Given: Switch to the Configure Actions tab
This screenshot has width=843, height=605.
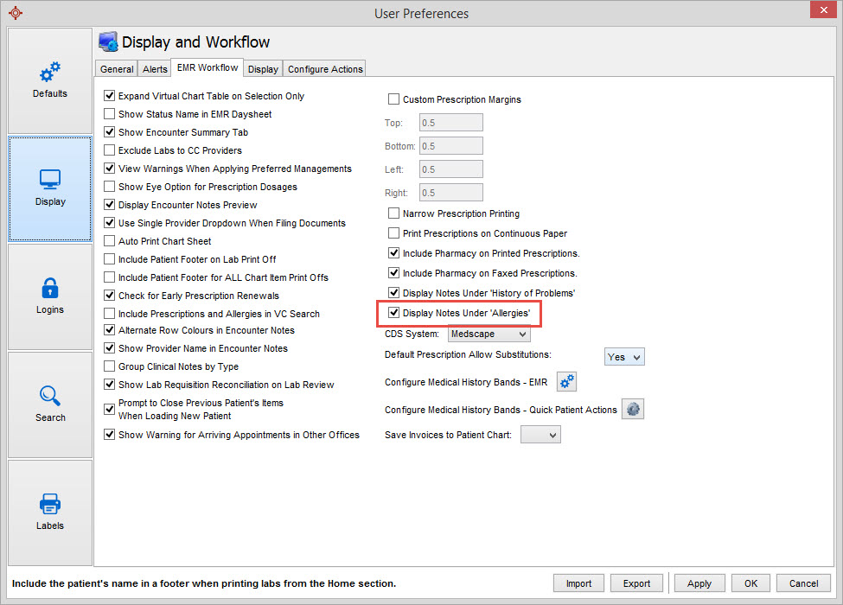Looking at the screenshot, I should coord(325,69).
